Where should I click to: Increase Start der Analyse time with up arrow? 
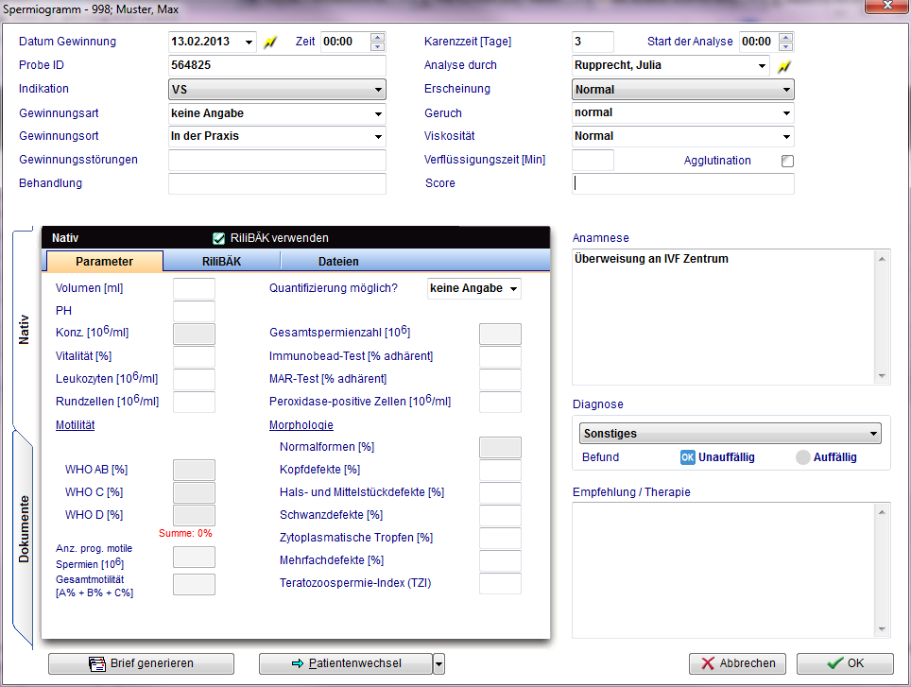[785, 37]
